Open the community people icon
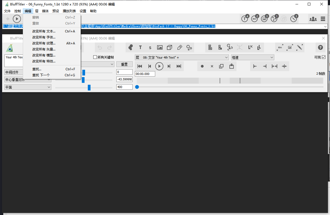Screen dimensions: 330x215 point(313,19)
